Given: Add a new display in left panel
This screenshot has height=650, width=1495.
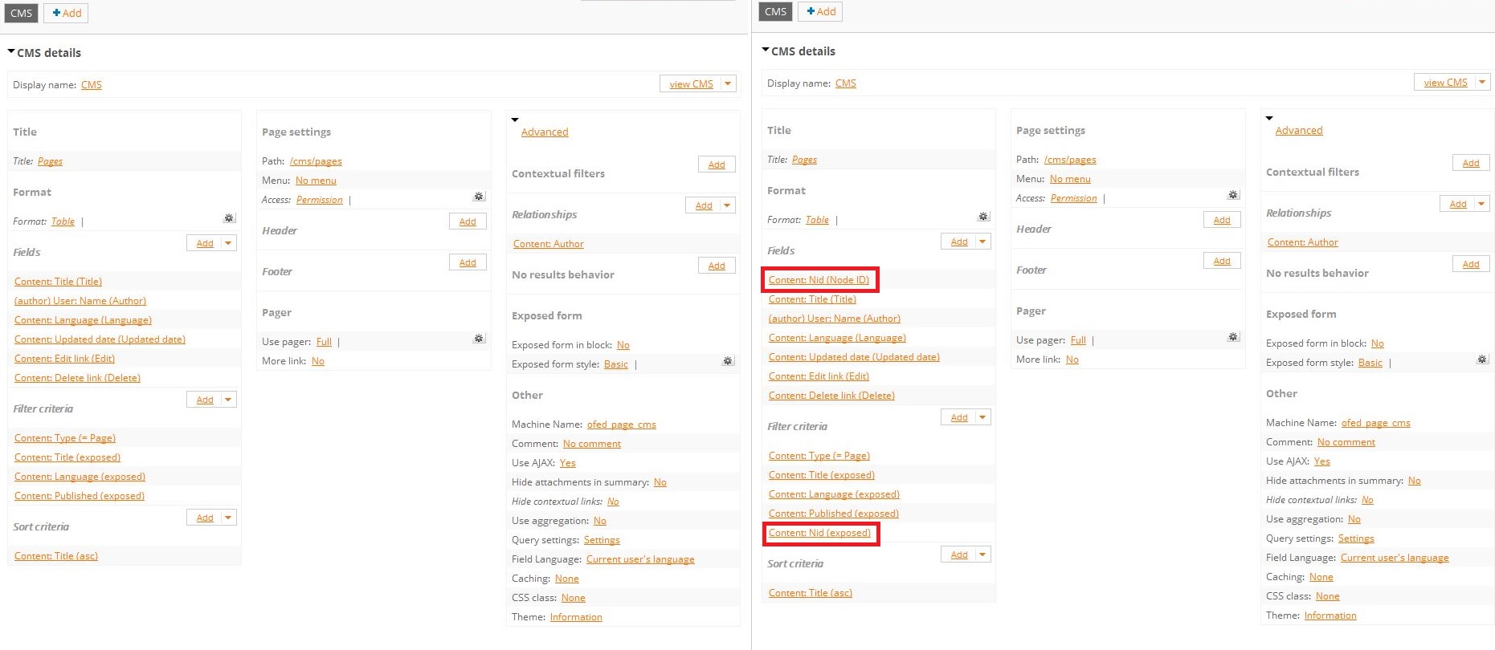Looking at the screenshot, I should pos(66,13).
